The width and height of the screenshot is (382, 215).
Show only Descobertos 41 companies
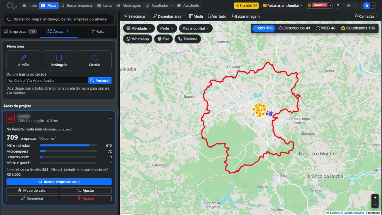coord(294,28)
